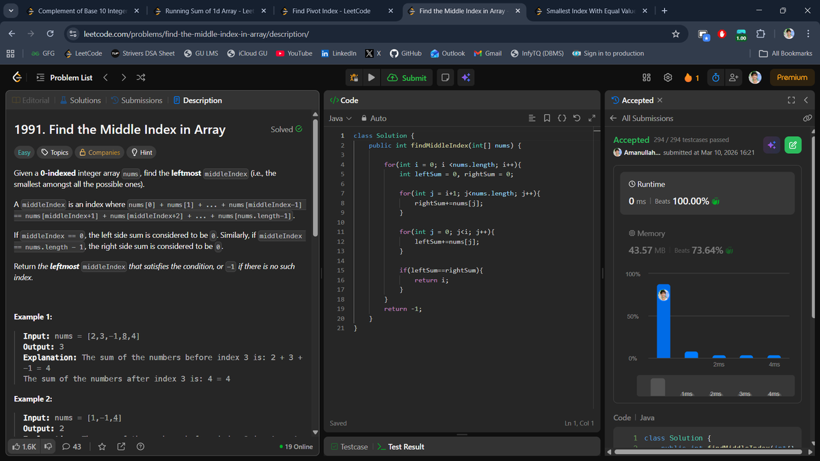Like the problem with 1.6K thumbs up
The height and width of the screenshot is (461, 820).
coord(25,447)
